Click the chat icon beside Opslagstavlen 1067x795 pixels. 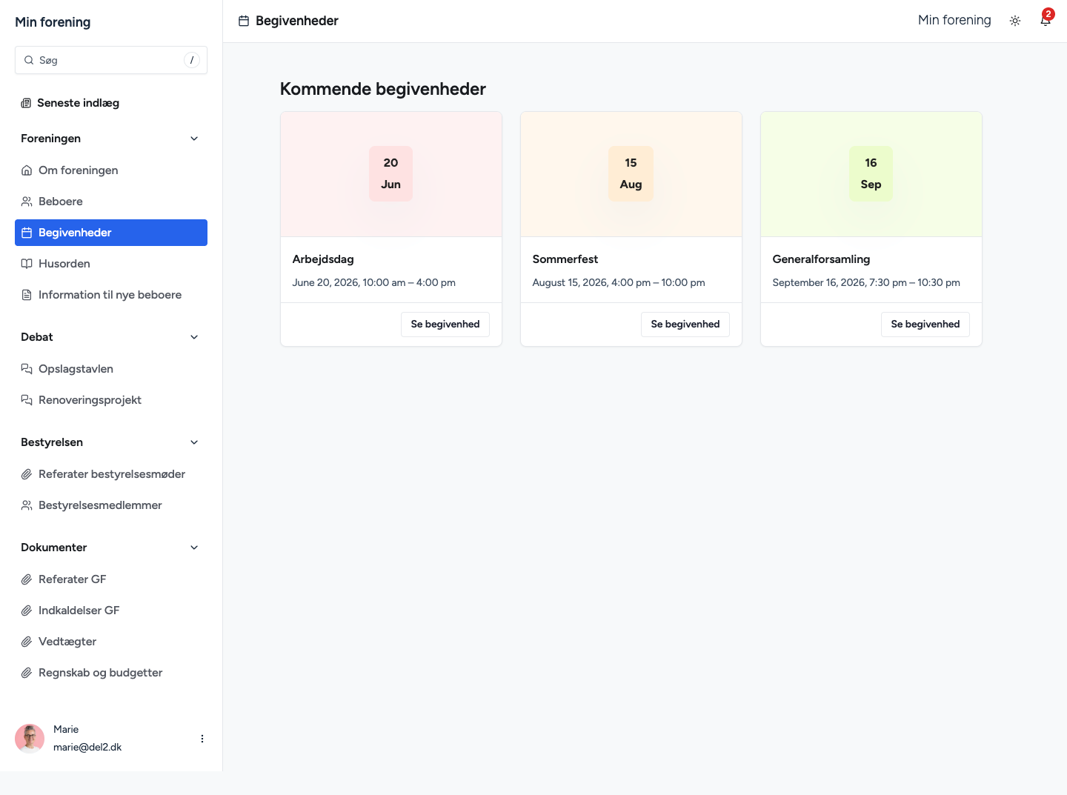(27, 369)
